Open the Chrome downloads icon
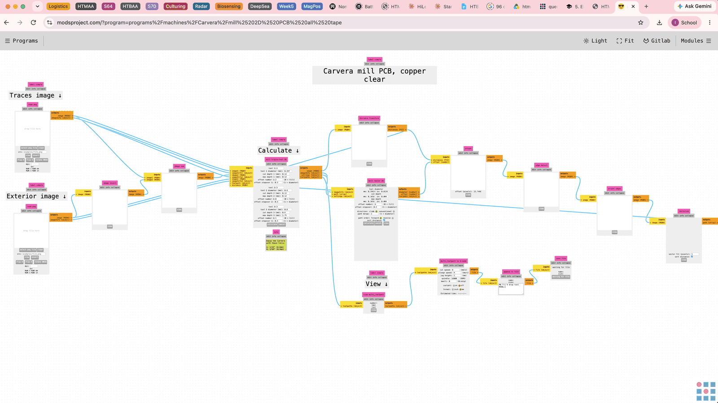The width and height of the screenshot is (718, 403). coord(659,22)
